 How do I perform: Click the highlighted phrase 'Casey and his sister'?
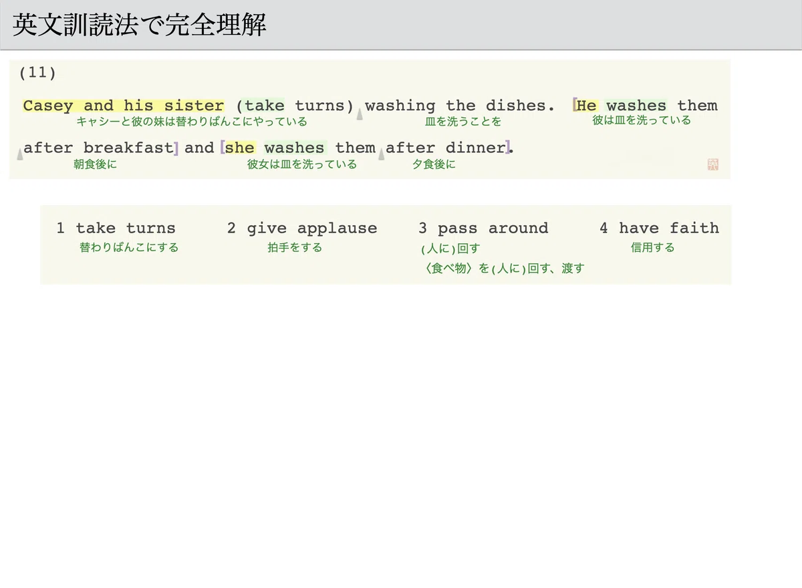124,106
